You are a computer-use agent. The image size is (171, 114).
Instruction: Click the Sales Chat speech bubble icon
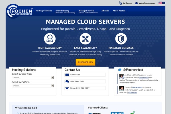pos(67,82)
